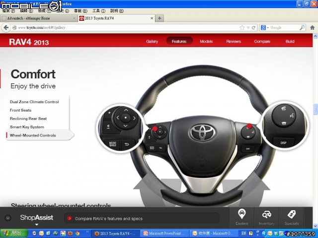Switch to the Advantech eManager Home tab

point(39,18)
